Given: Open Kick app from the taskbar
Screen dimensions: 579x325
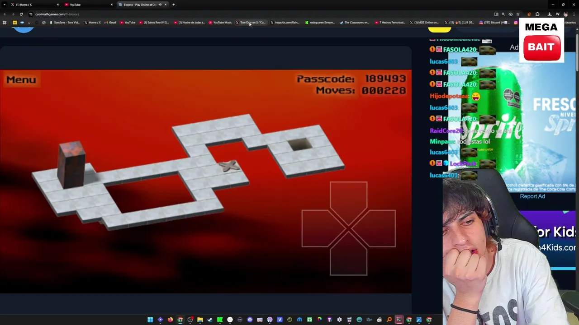Looking at the screenshot, I should click(220, 320).
